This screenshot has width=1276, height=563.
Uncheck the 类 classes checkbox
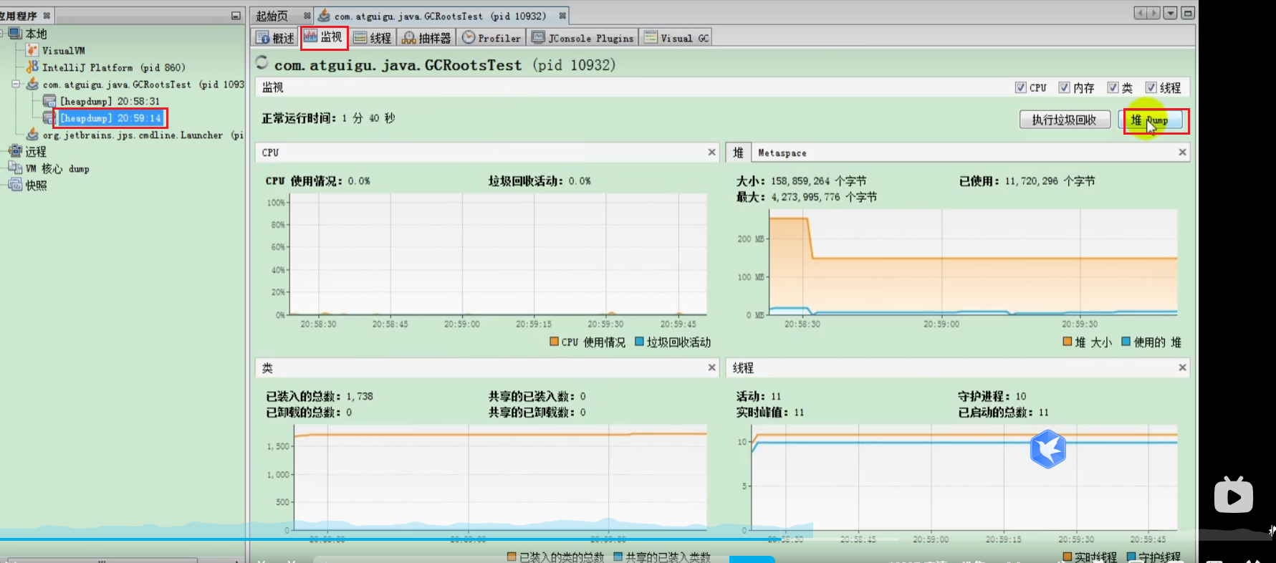[x=1113, y=87]
